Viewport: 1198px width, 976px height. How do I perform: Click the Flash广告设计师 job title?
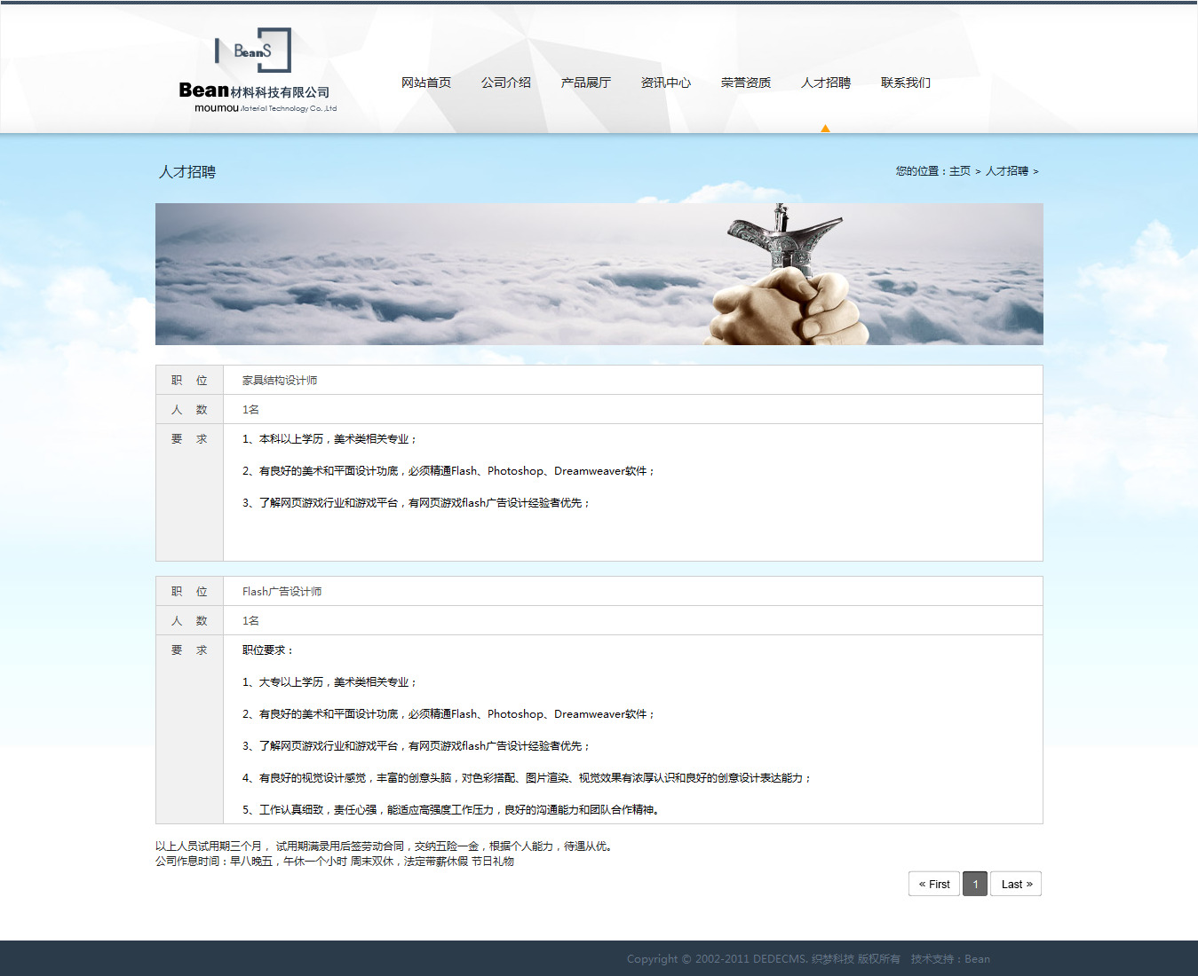pos(282,592)
